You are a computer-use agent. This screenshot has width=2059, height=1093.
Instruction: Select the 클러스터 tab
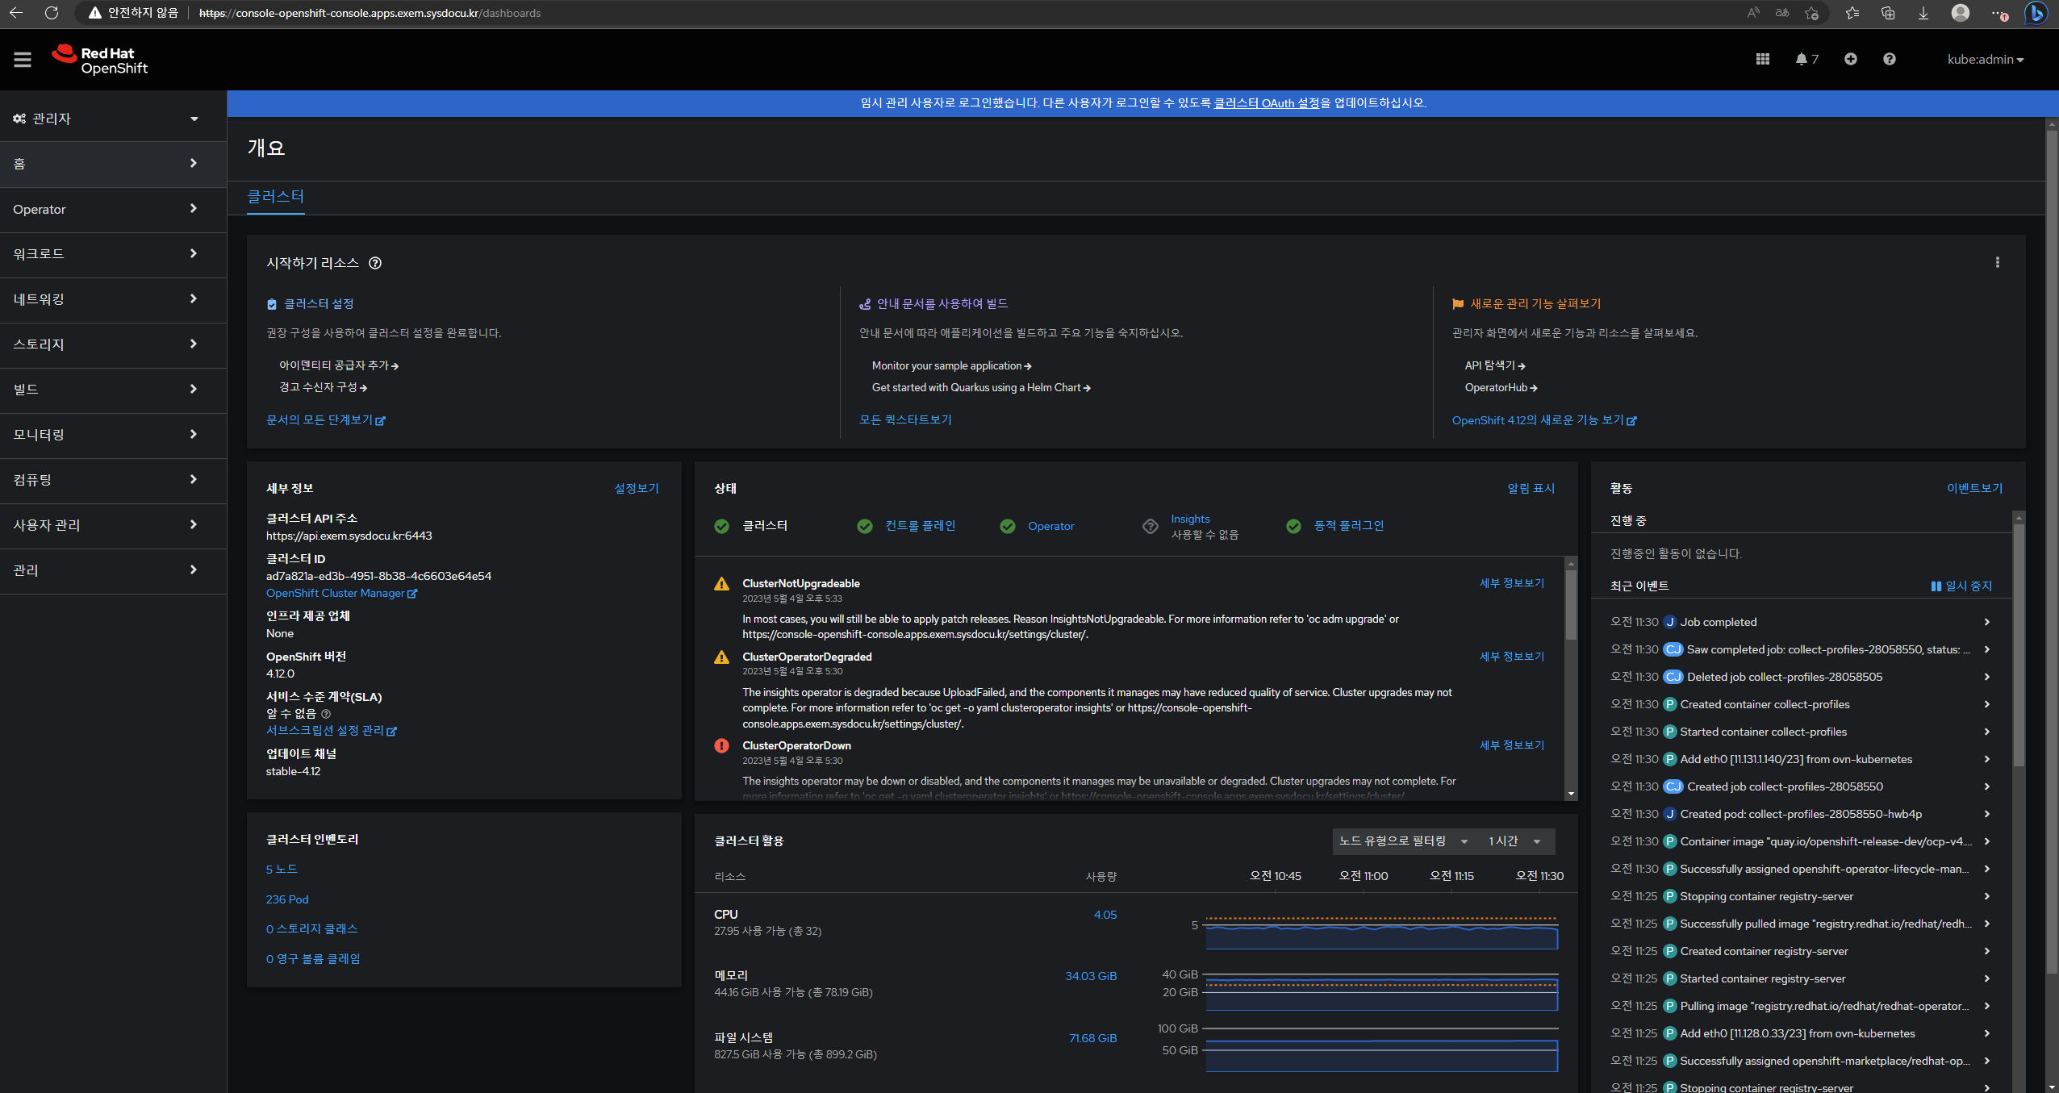coord(275,196)
